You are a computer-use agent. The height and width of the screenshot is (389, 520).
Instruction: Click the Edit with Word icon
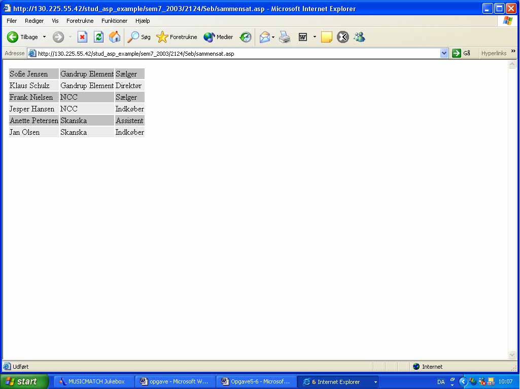tap(303, 37)
